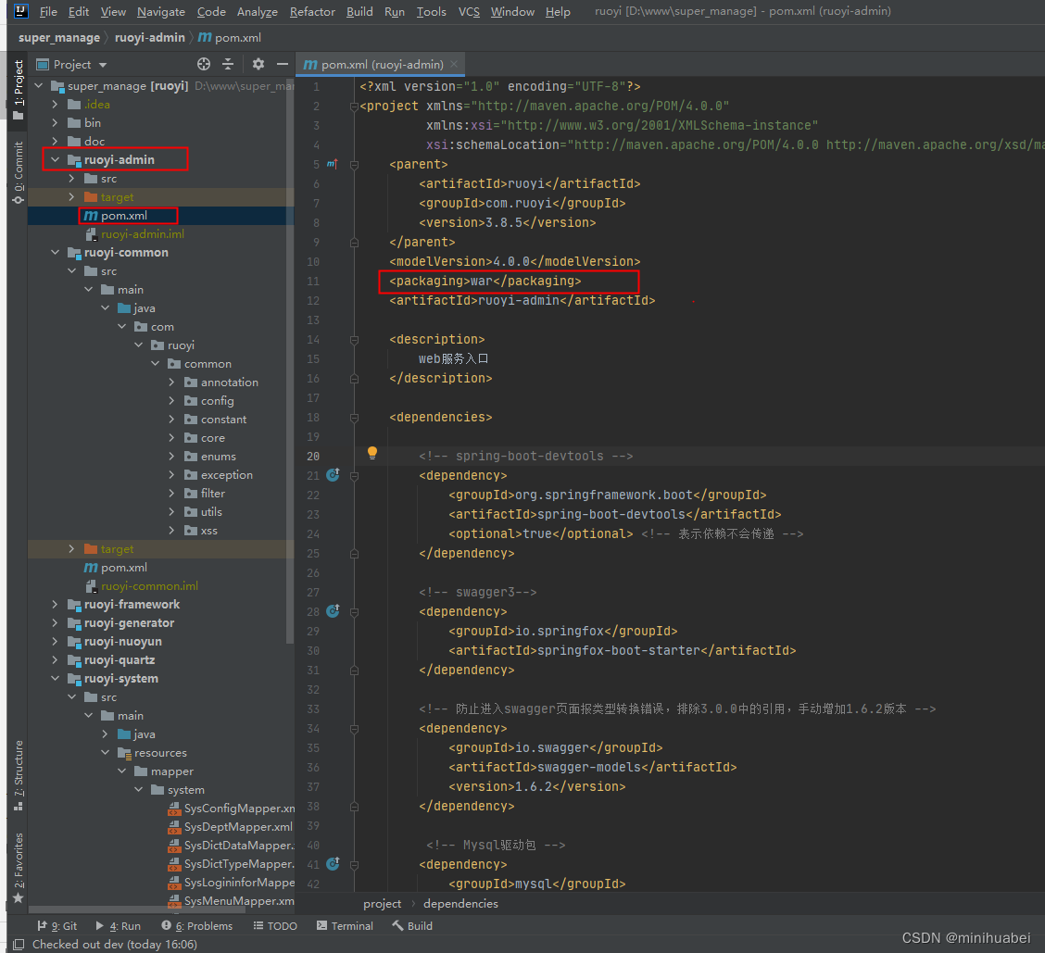The height and width of the screenshot is (953, 1045).
Task: Open the Commit tool window sidebar tab
Action: [18, 172]
